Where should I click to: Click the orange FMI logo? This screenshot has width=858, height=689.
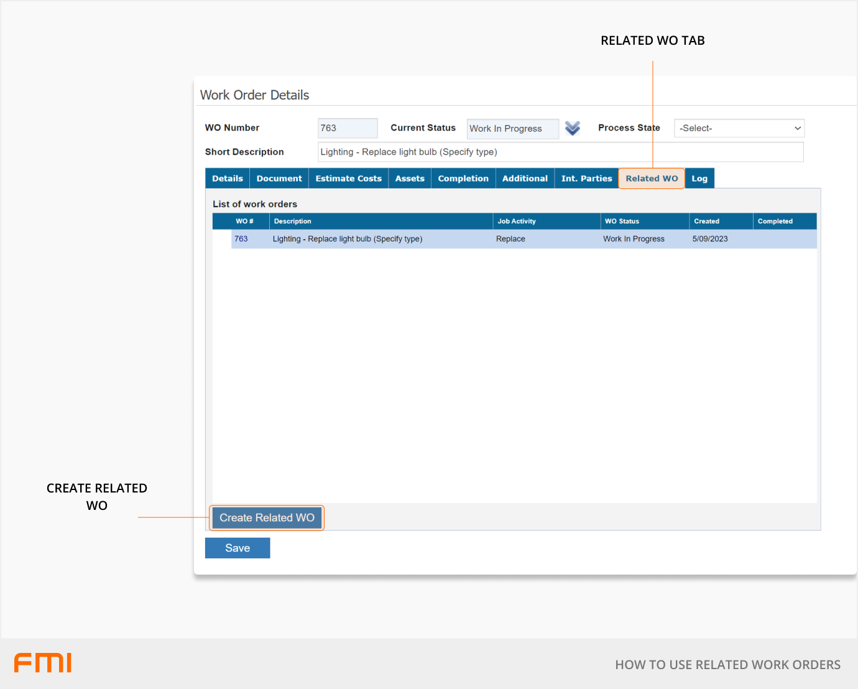pos(43,663)
